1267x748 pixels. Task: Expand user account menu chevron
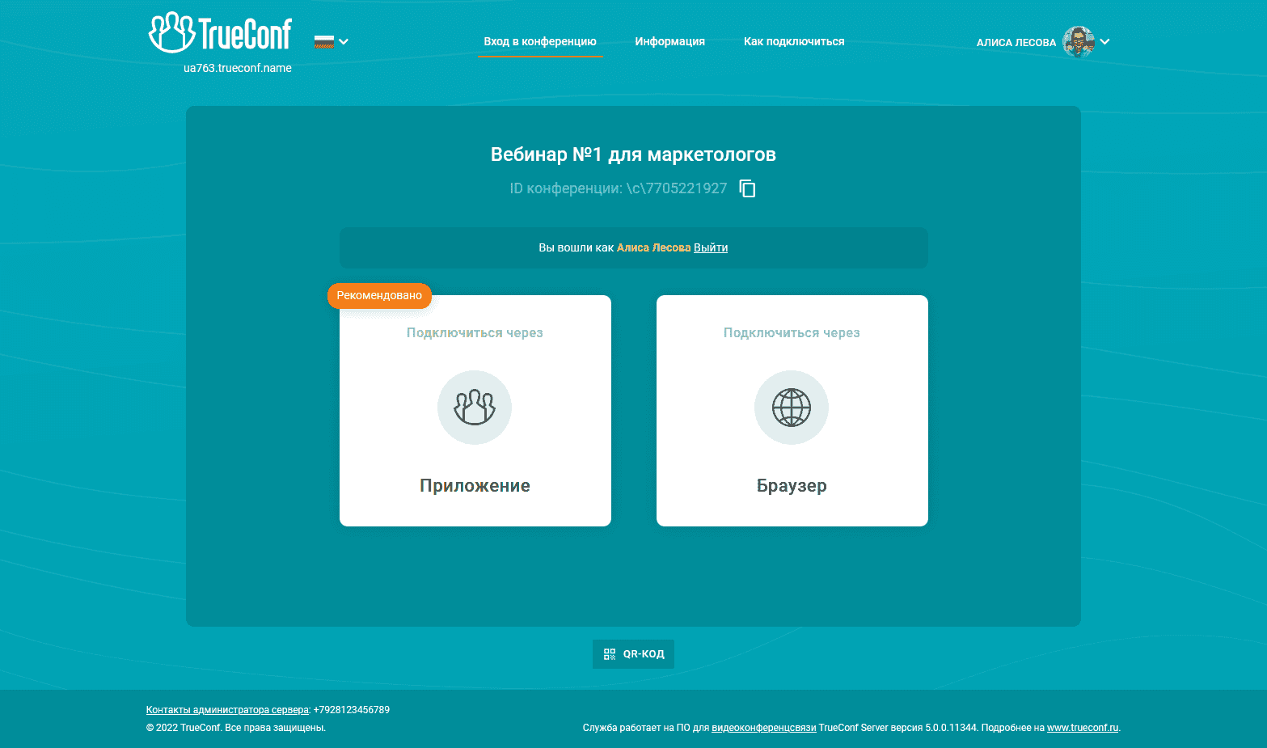tap(1105, 42)
